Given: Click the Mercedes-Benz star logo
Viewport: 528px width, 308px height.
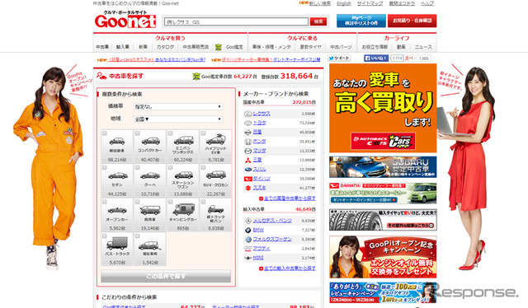Looking at the screenshot, I should (x=247, y=221).
